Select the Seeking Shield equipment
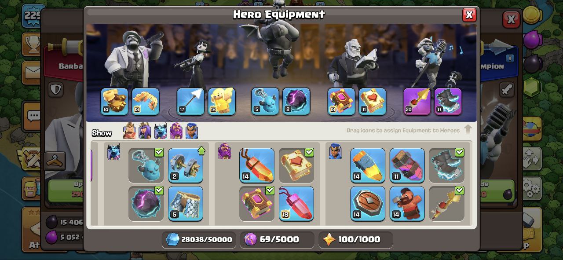Image resolution: width=563 pixels, height=260 pixels. (x=368, y=203)
